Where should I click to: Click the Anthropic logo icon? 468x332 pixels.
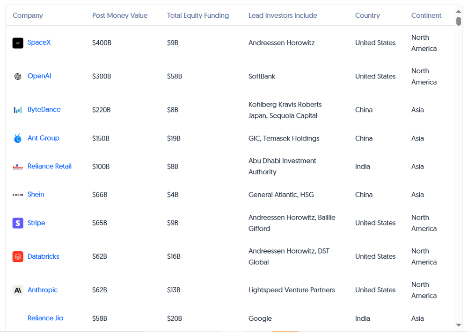[x=18, y=290]
